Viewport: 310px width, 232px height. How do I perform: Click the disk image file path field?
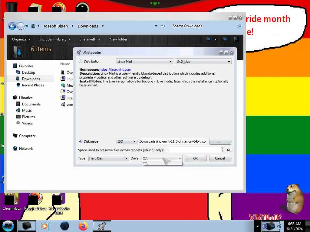pos(173,141)
